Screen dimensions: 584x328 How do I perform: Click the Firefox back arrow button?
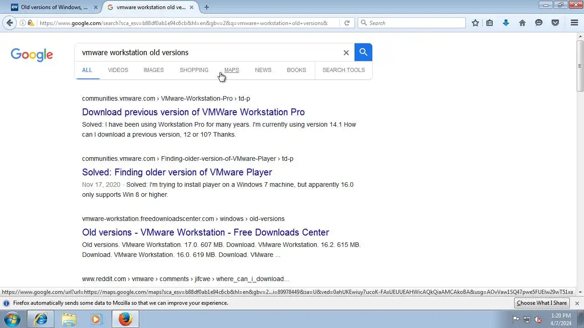point(10,23)
